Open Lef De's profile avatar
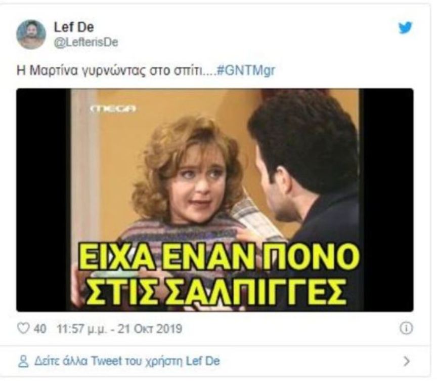This screenshot has width=437, height=382. 31,34
